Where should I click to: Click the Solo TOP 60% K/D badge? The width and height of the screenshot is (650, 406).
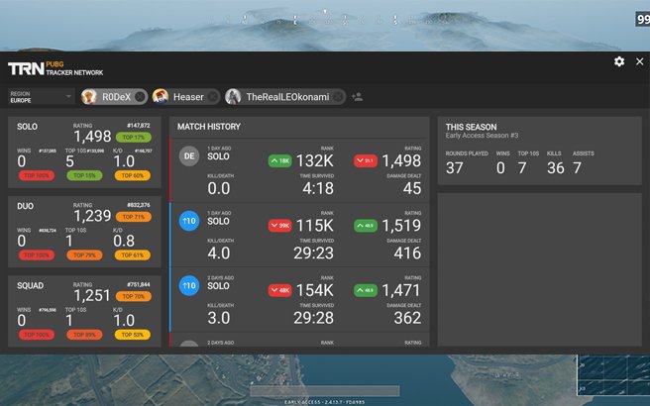[x=132, y=175]
